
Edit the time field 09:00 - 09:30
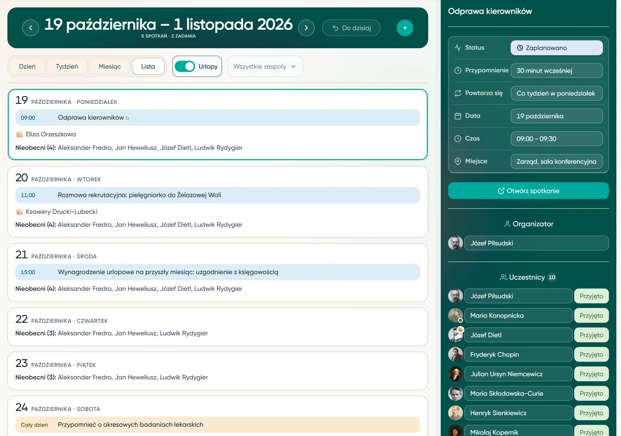pyautogui.click(x=557, y=139)
